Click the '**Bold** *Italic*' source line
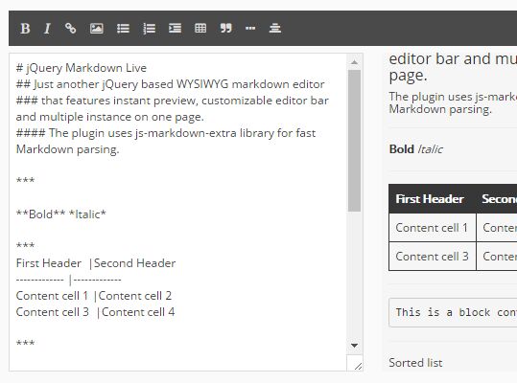517x383 pixels. click(61, 214)
